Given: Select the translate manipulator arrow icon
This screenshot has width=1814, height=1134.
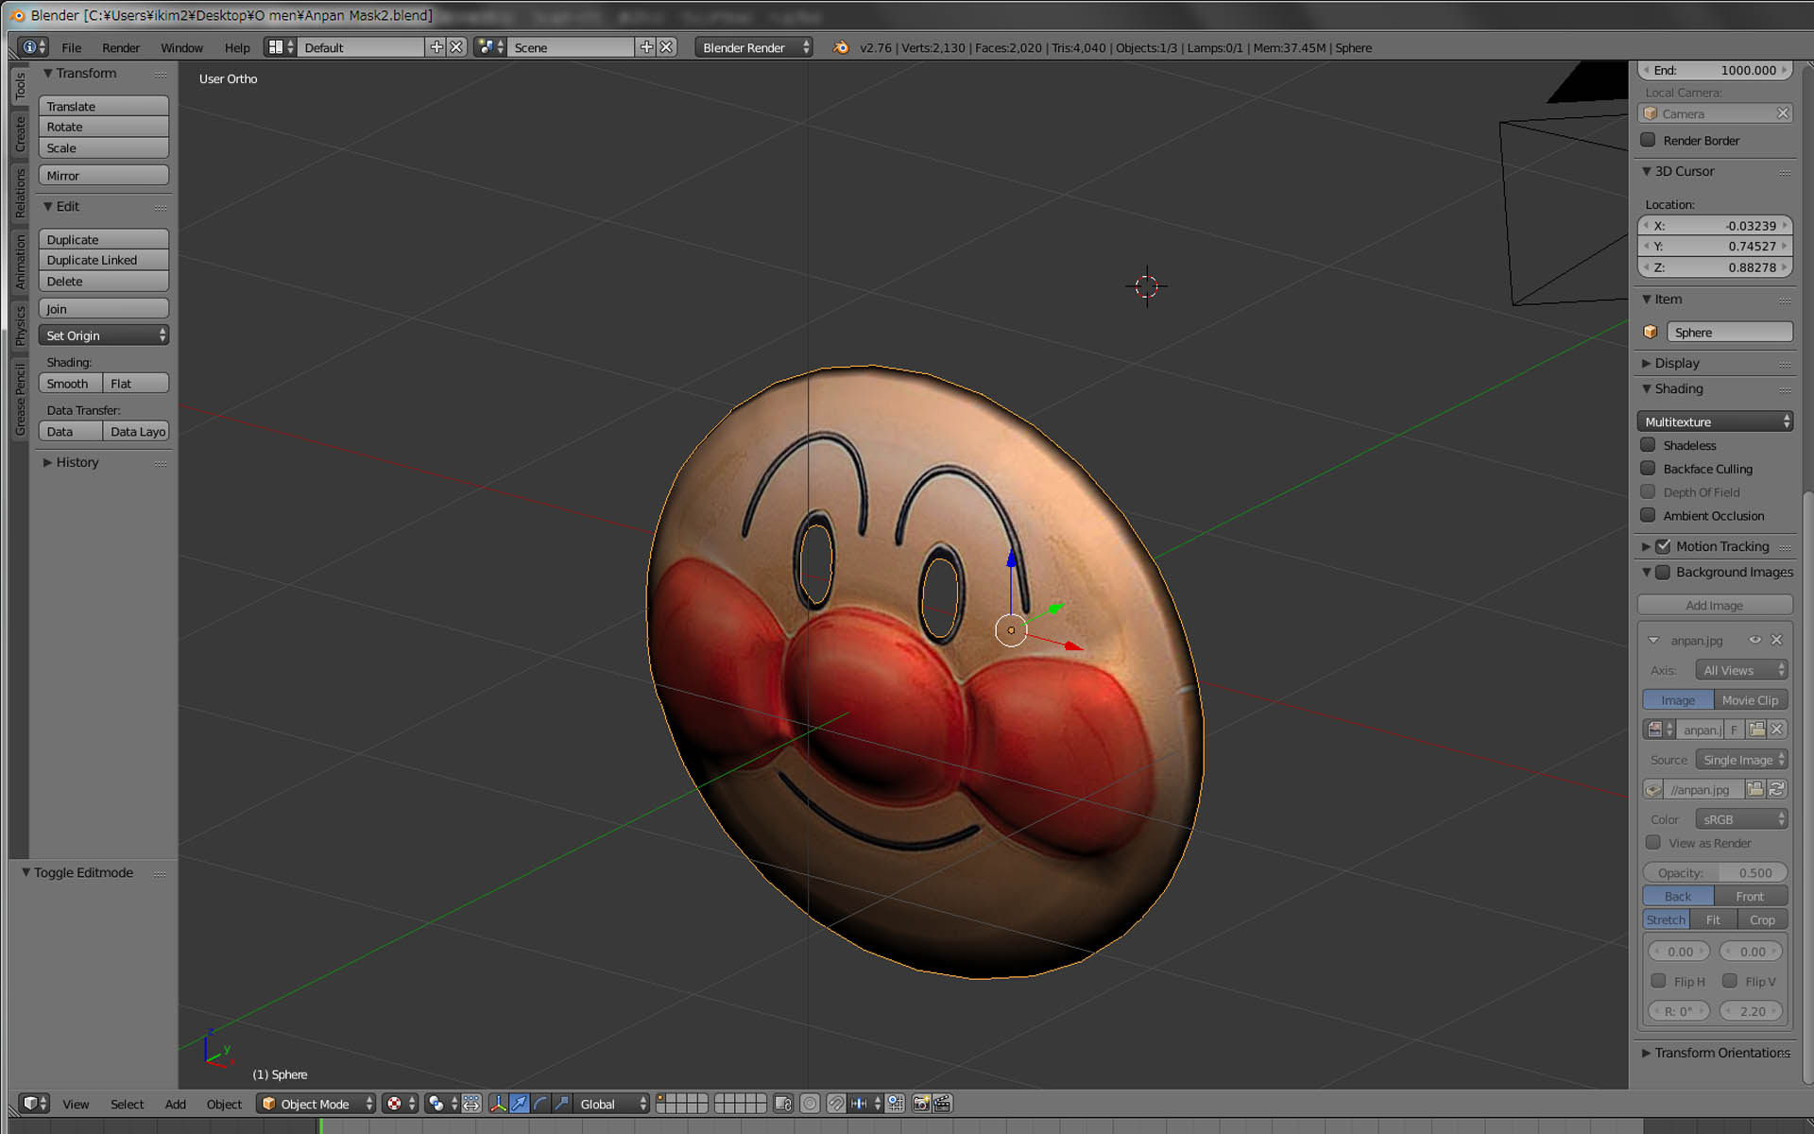Looking at the screenshot, I should (x=519, y=1103).
